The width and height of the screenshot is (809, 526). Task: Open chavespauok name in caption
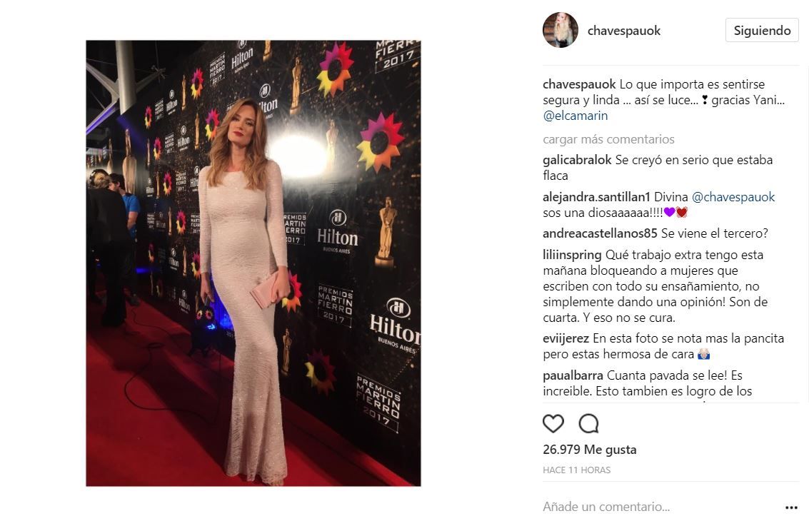point(579,84)
